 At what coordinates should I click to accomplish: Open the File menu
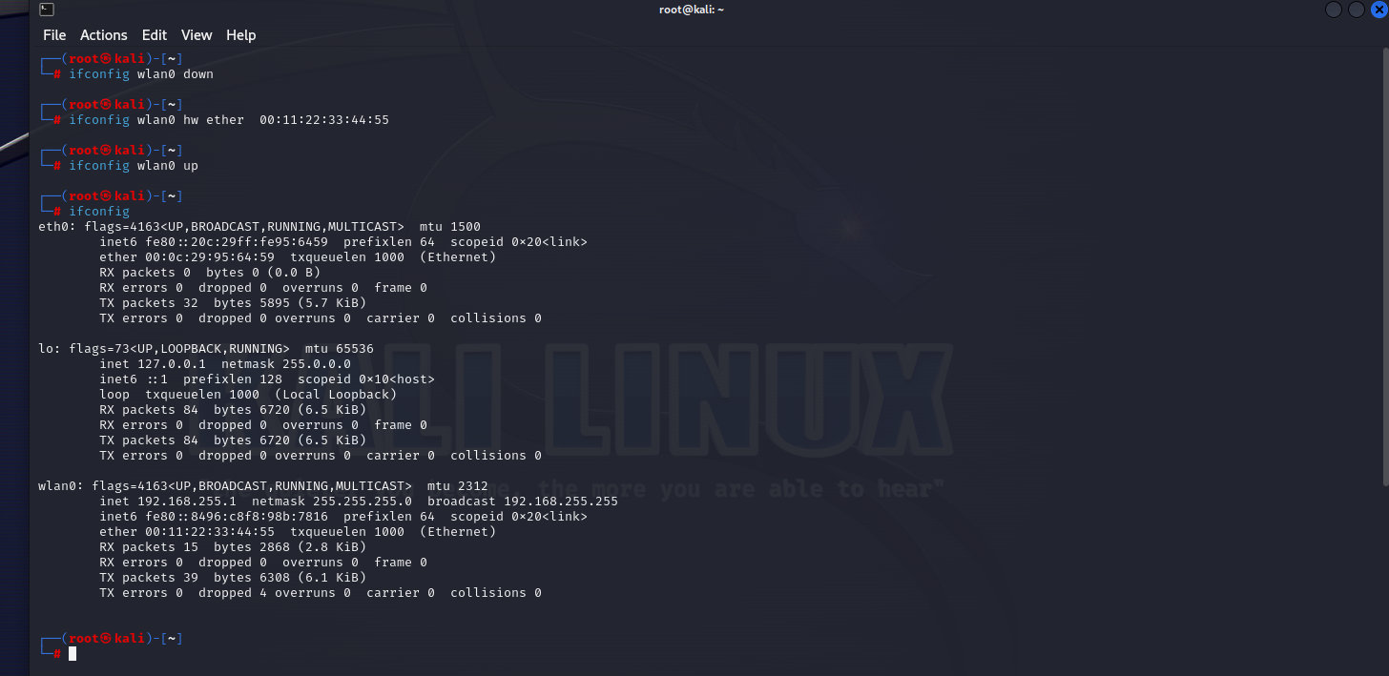tap(54, 35)
